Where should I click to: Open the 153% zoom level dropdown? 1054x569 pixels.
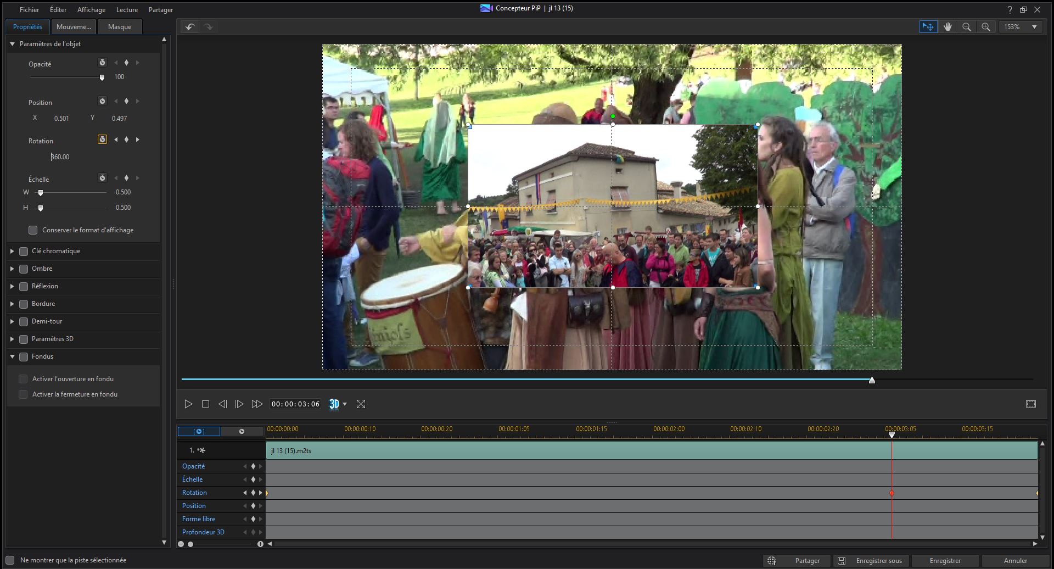(x=1021, y=27)
